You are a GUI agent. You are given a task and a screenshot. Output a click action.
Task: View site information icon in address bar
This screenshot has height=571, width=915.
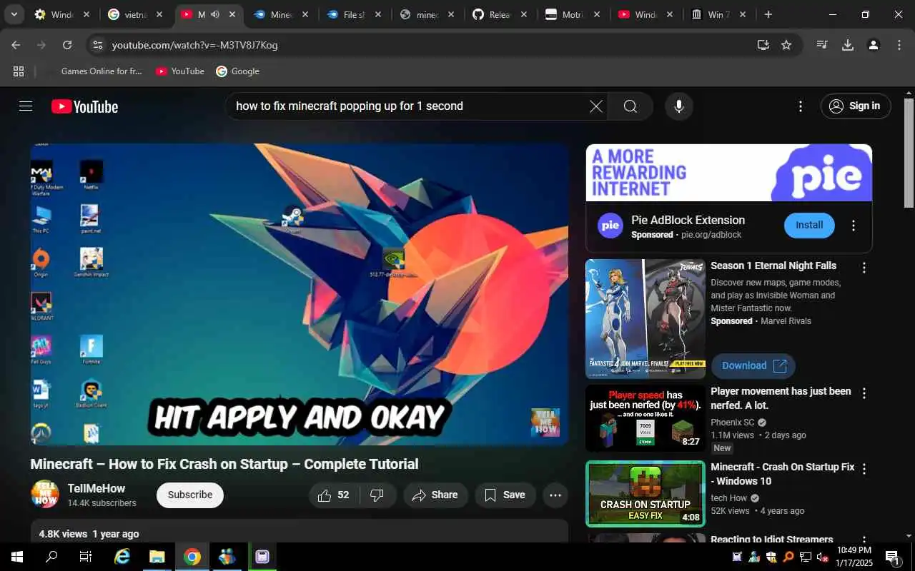coord(98,45)
